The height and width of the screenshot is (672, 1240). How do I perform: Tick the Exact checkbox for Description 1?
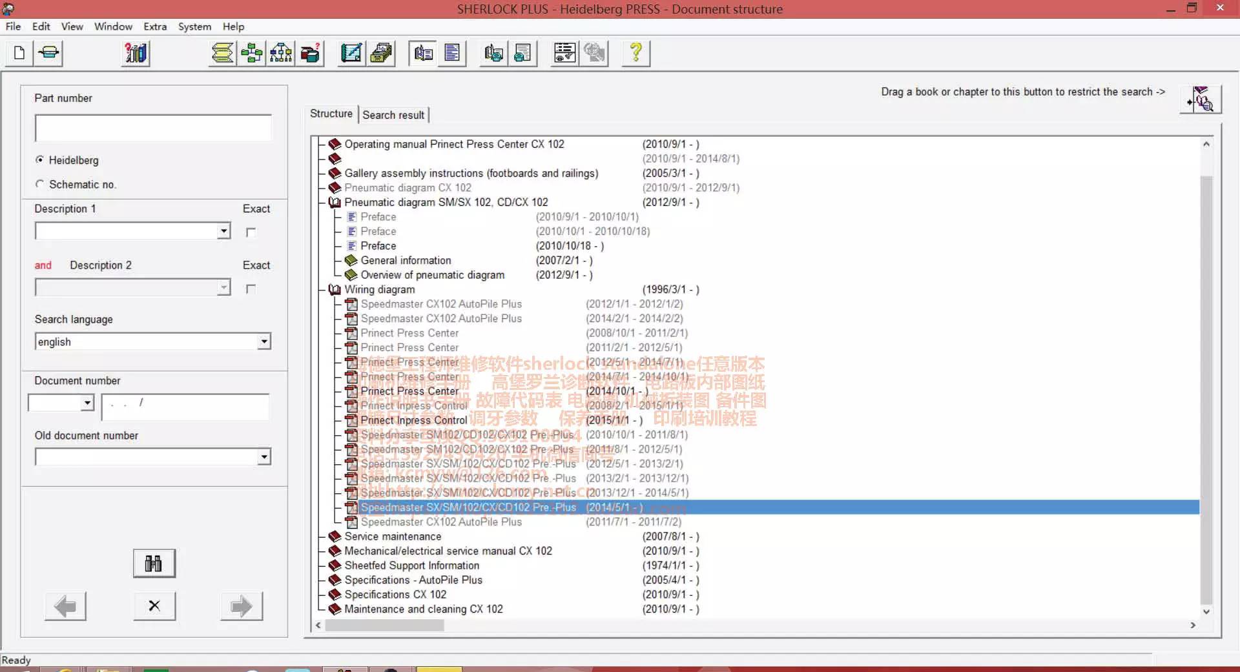251,232
